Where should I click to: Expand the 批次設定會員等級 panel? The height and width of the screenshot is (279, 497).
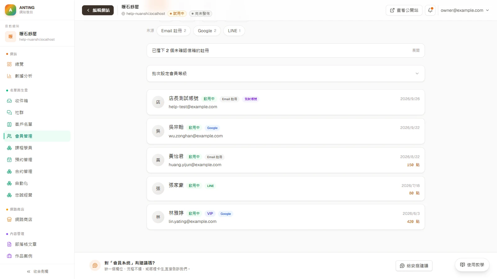(x=285, y=73)
